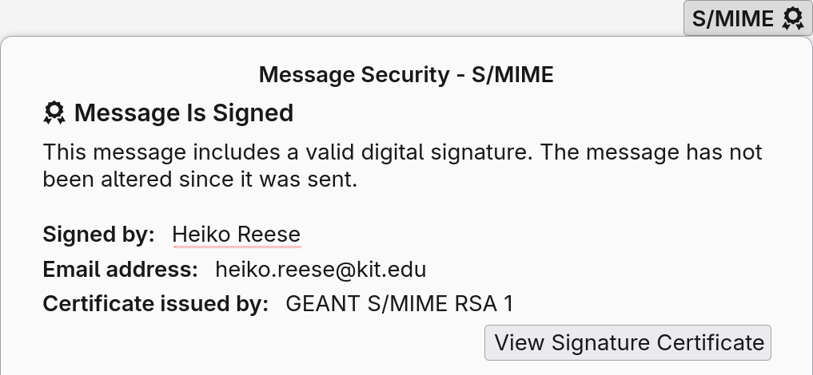The width and height of the screenshot is (813, 375).
Task: Click the "Email address:" label
Action: (x=120, y=270)
